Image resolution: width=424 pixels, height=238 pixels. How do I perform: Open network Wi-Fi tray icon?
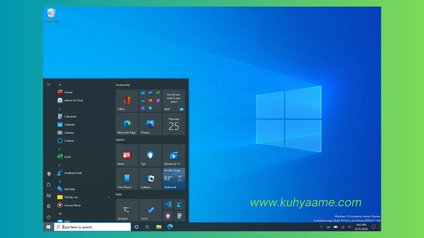pyautogui.click(x=343, y=227)
